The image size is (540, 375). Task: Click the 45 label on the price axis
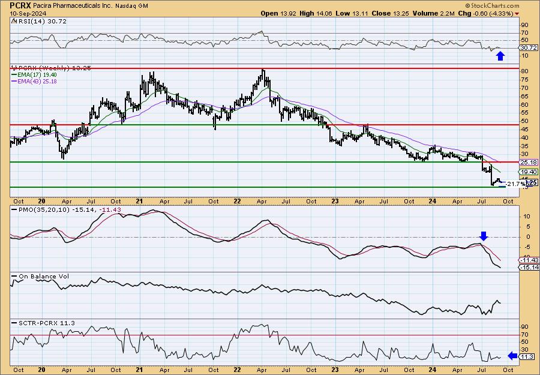coord(525,130)
